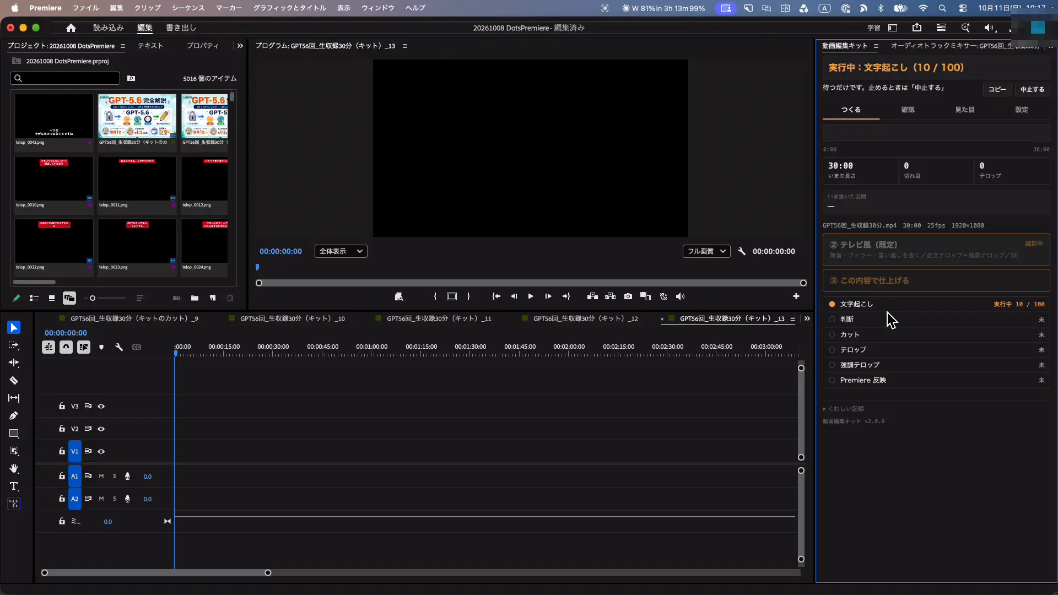Open the 全体表示 zoom level dropdown
The height and width of the screenshot is (595, 1058).
click(341, 251)
